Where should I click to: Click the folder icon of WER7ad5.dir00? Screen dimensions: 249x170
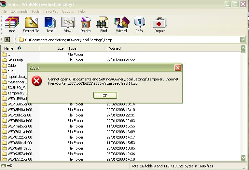coord(5,126)
